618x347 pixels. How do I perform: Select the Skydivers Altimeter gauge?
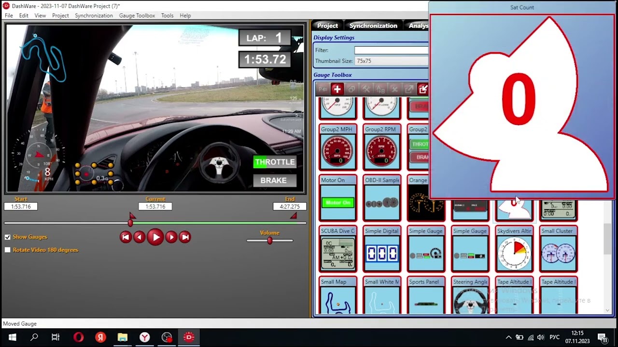[x=514, y=249]
